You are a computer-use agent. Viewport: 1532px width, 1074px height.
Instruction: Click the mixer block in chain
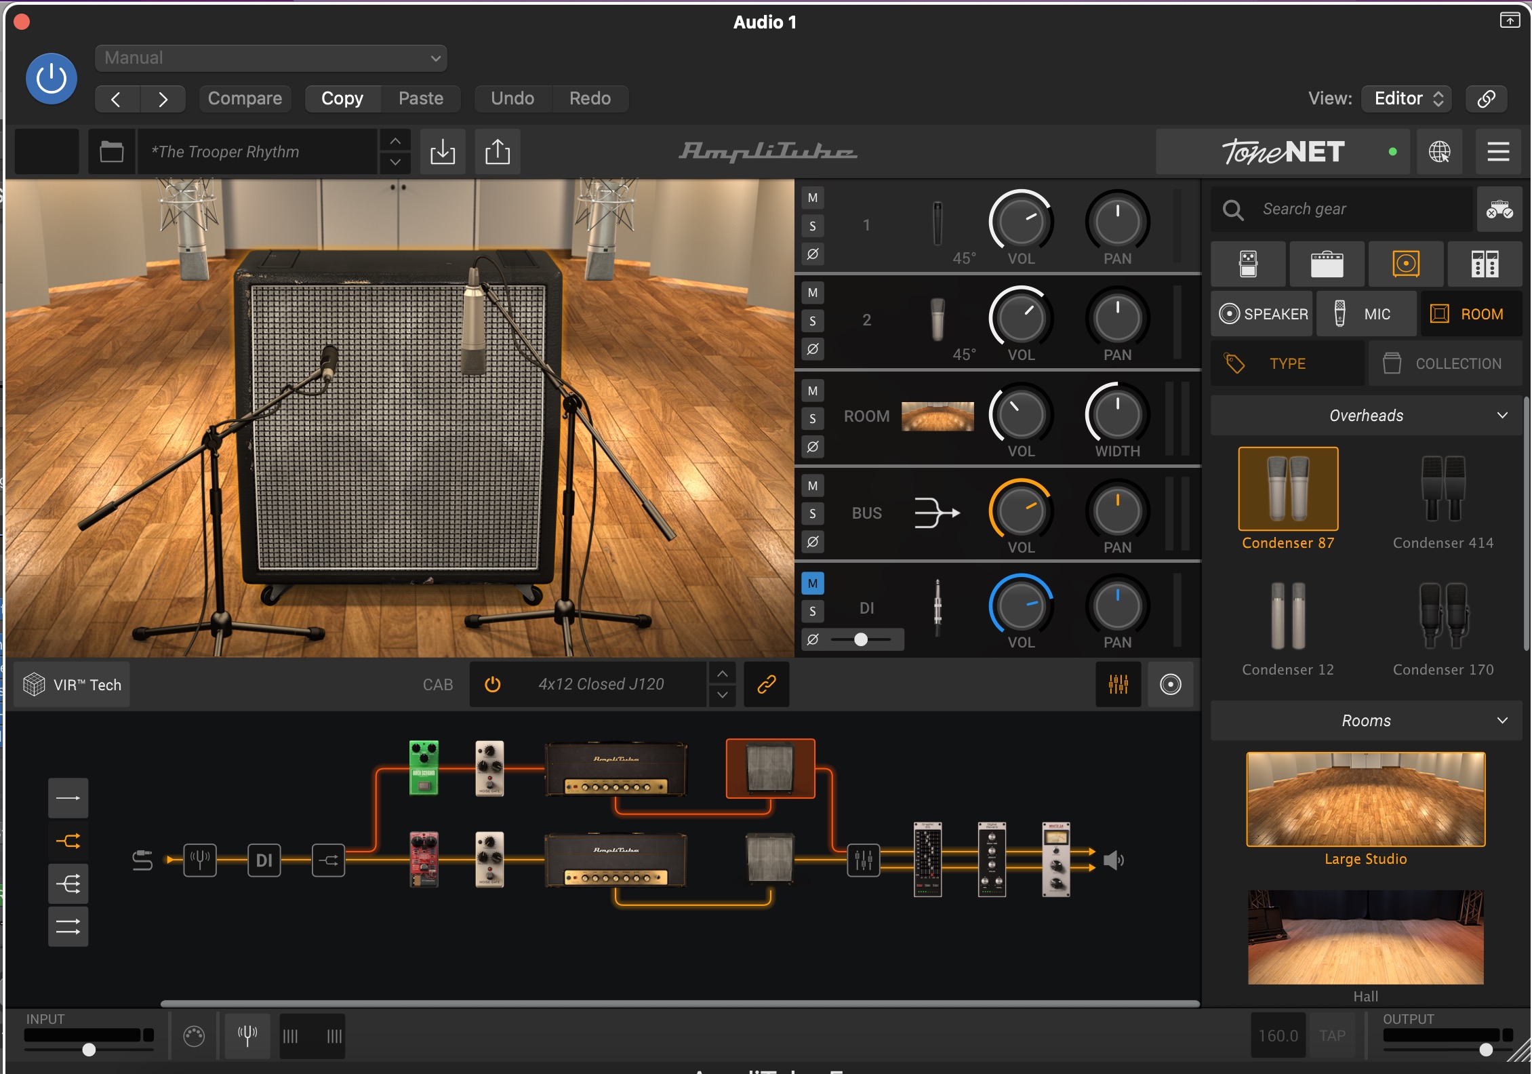coord(864,860)
